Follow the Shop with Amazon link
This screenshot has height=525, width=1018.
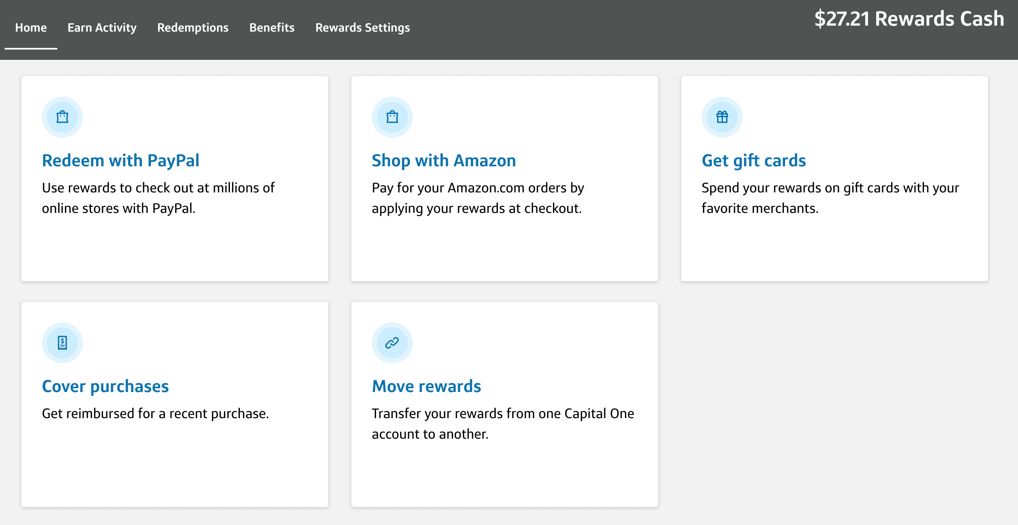pos(444,160)
